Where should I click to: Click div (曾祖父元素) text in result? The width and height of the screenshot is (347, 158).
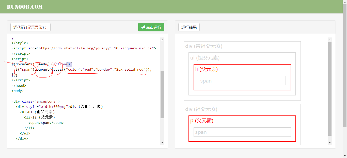click(204, 46)
